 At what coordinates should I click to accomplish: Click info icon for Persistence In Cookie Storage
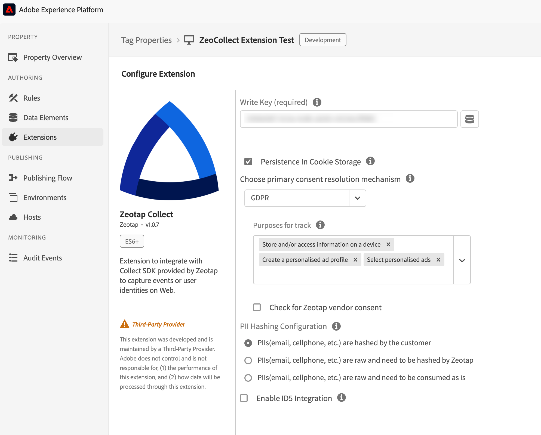pos(370,161)
